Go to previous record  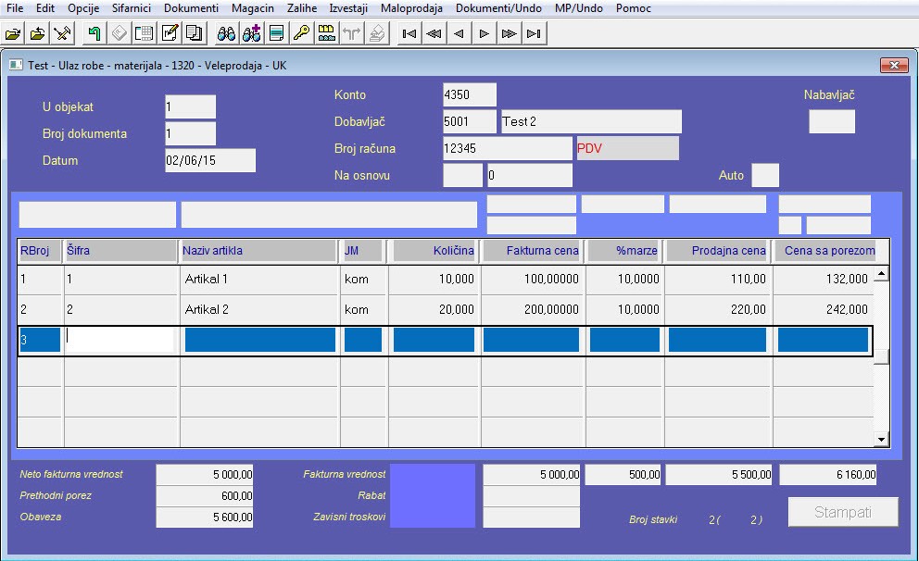(x=459, y=33)
